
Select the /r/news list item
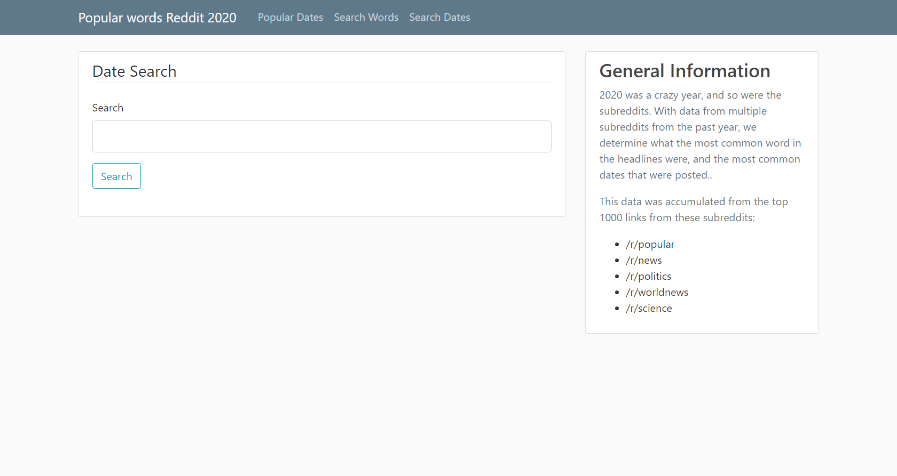(x=643, y=260)
